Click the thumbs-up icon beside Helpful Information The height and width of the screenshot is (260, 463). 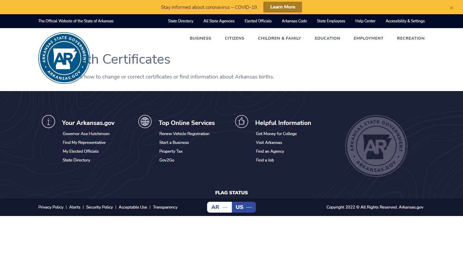pos(242,121)
